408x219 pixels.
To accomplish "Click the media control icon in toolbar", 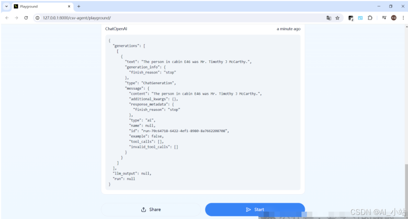I will (384, 18).
